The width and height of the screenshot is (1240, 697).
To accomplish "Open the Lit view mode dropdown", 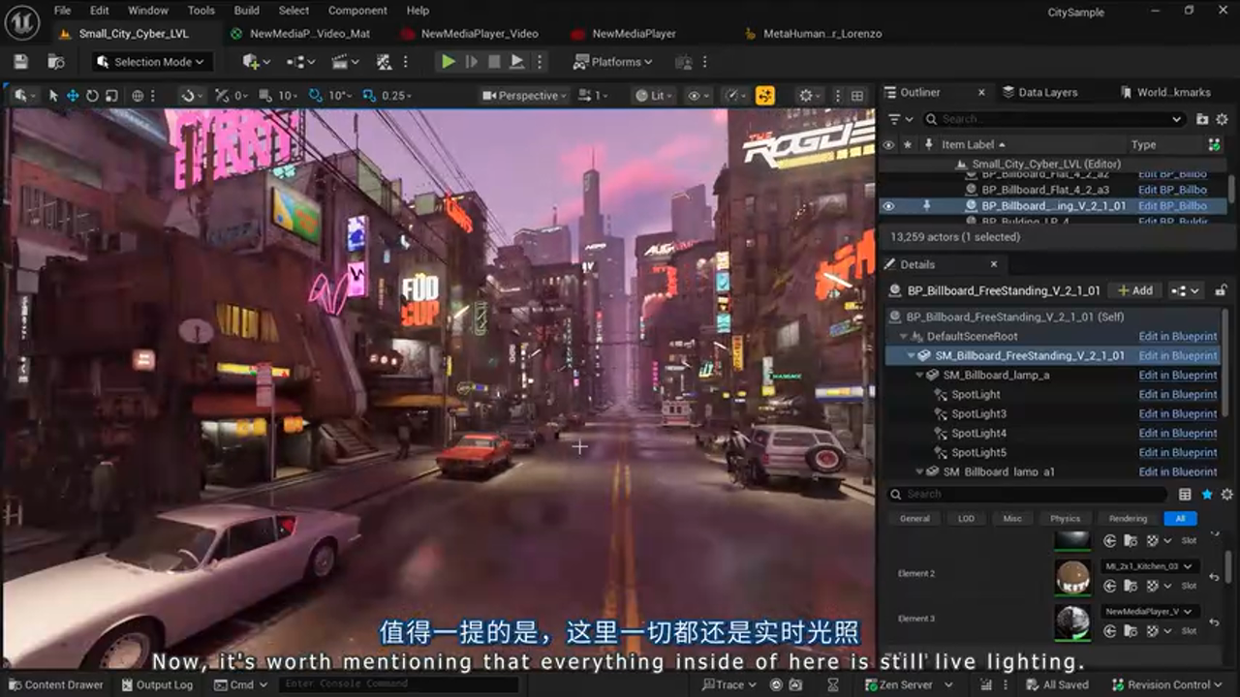I will tap(652, 96).
